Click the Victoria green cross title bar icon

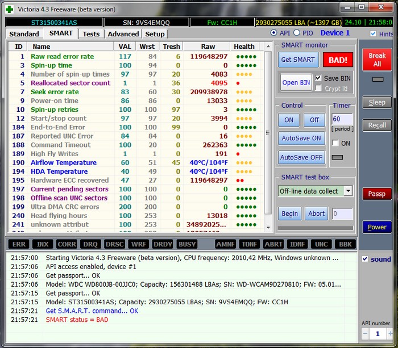(x=9, y=9)
